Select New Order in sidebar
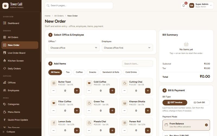This screenshot has width=217, height=136. 20,45
